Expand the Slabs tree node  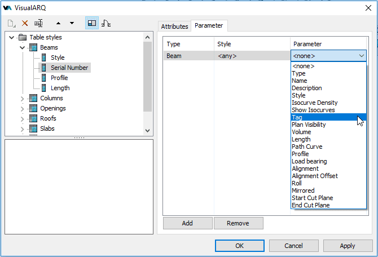[x=22, y=129]
